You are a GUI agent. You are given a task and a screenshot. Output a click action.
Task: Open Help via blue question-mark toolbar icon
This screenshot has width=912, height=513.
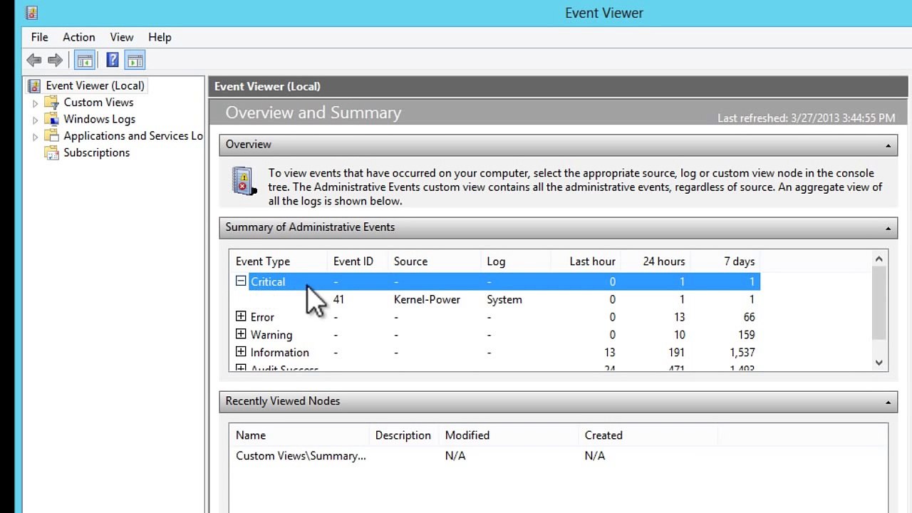113,61
